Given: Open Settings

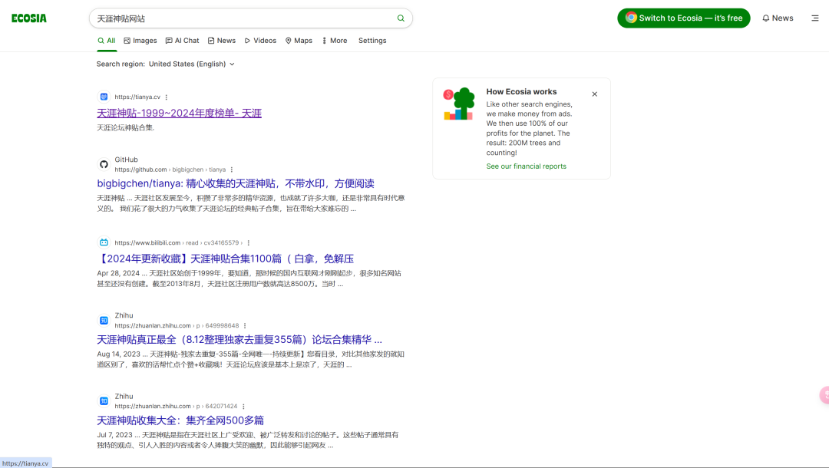Looking at the screenshot, I should click(x=372, y=41).
